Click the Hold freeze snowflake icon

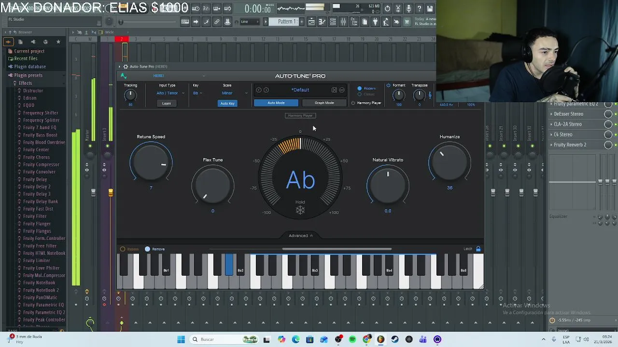(x=300, y=210)
